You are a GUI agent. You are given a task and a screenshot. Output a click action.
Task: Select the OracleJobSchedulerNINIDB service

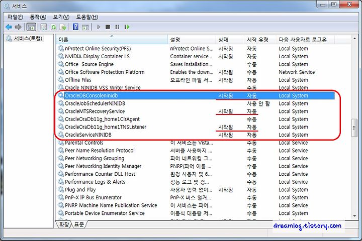point(196,103)
